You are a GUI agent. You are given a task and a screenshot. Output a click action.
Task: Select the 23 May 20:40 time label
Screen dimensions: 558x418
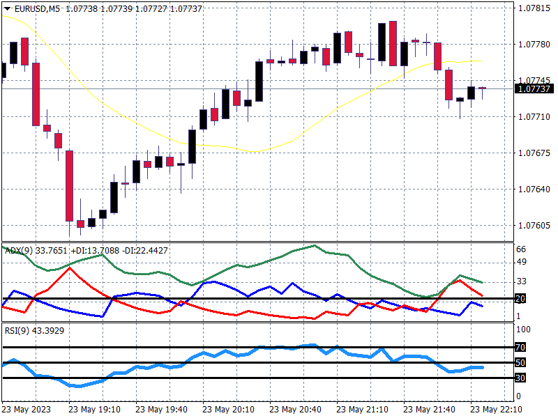click(294, 409)
